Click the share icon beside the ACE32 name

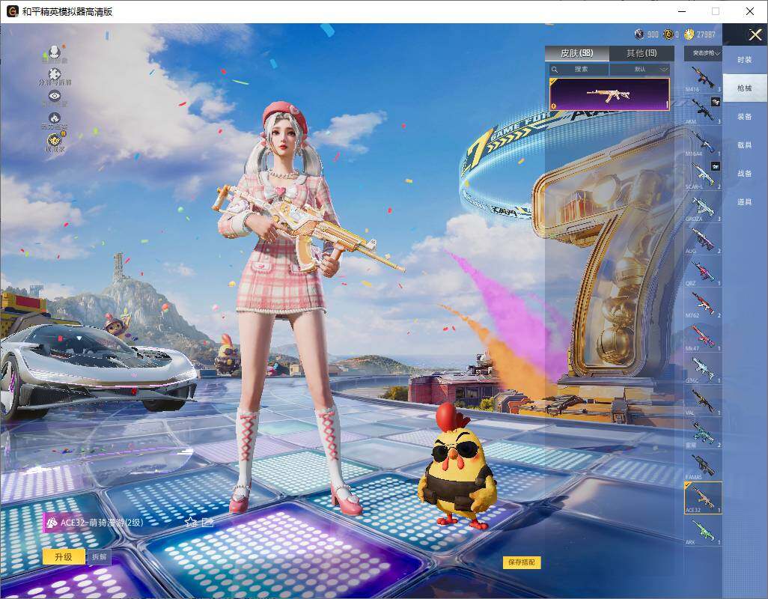pos(207,522)
